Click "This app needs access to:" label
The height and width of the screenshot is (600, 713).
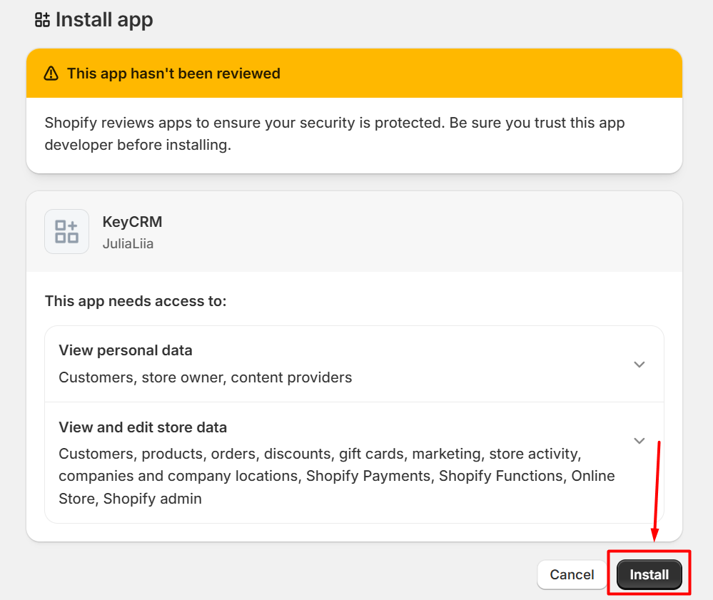136,301
